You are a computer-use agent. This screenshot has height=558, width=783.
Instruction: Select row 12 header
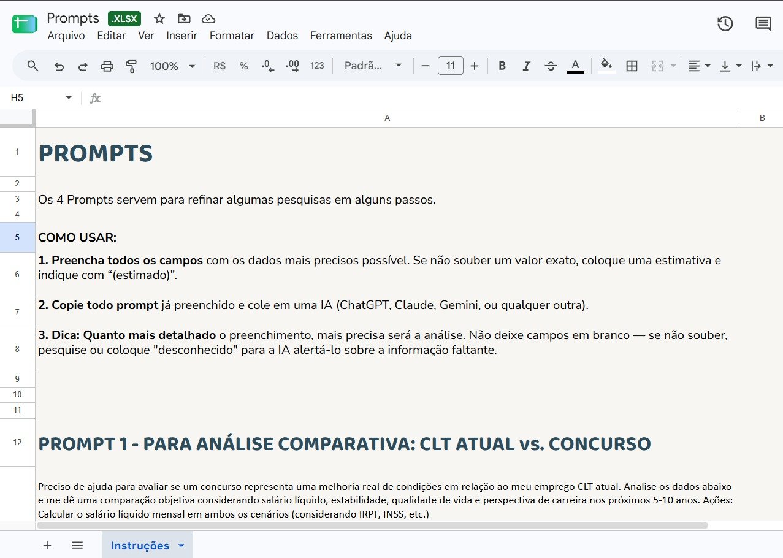[17, 442]
